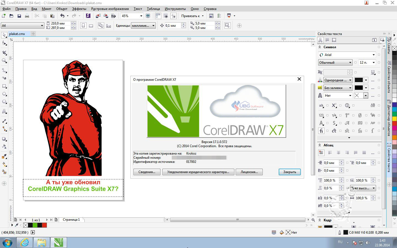
Task: Click the 'Лицензия...' button
Action: (249, 172)
